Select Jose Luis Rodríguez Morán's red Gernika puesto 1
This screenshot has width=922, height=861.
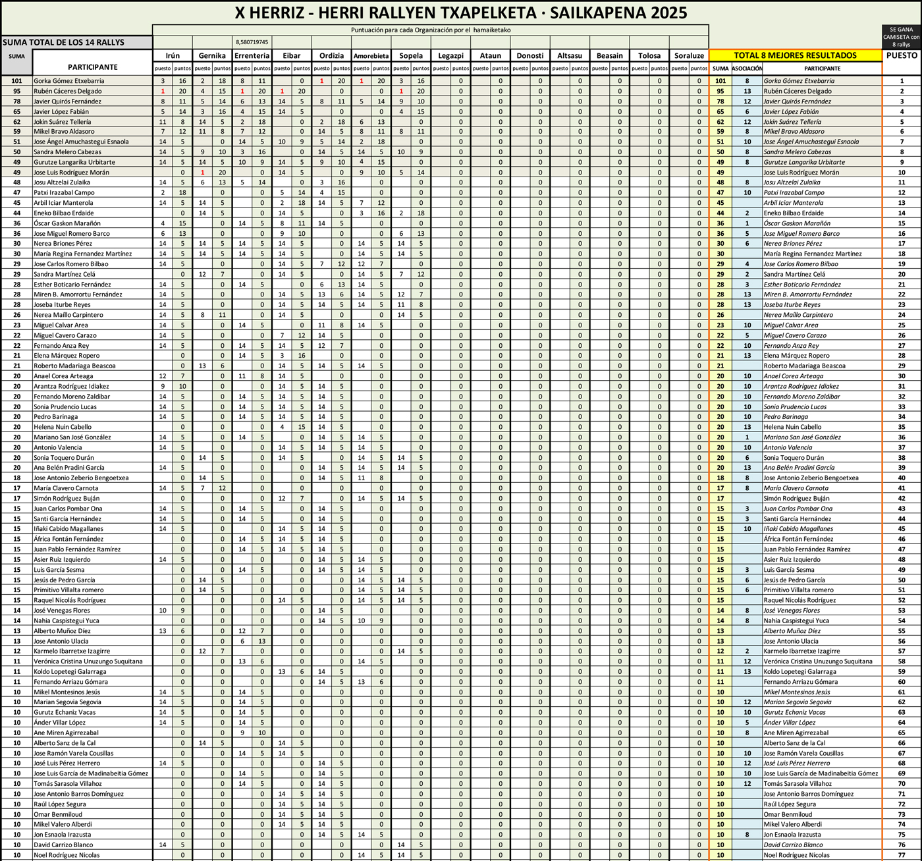pyautogui.click(x=202, y=173)
